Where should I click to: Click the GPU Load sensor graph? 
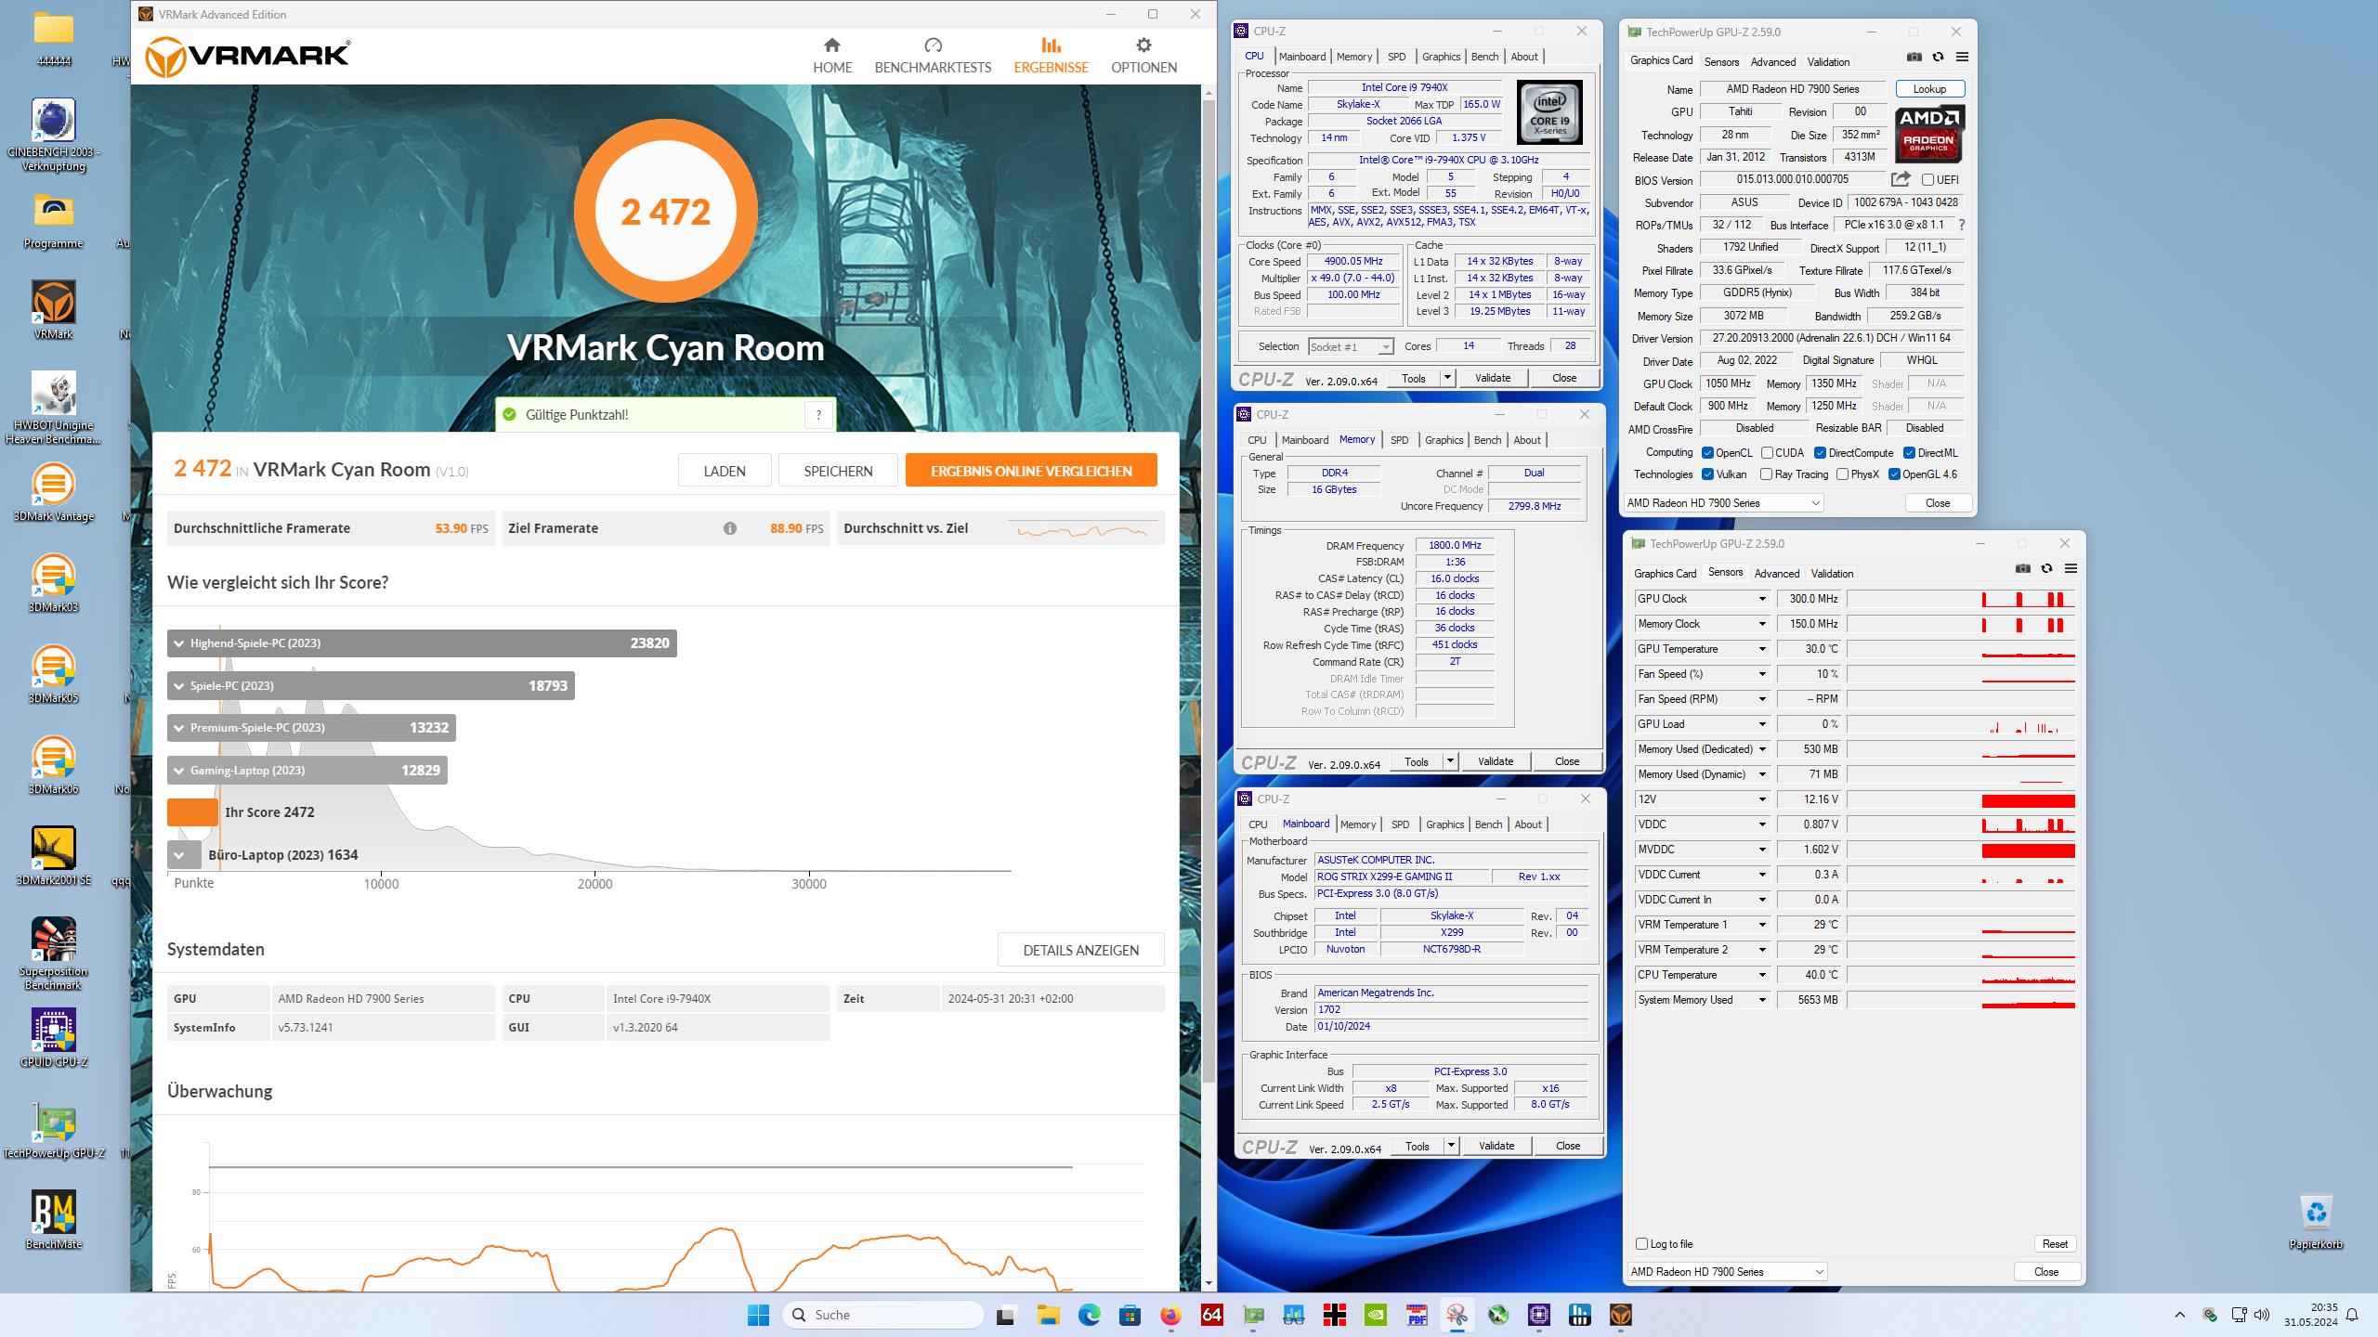pos(1961,724)
